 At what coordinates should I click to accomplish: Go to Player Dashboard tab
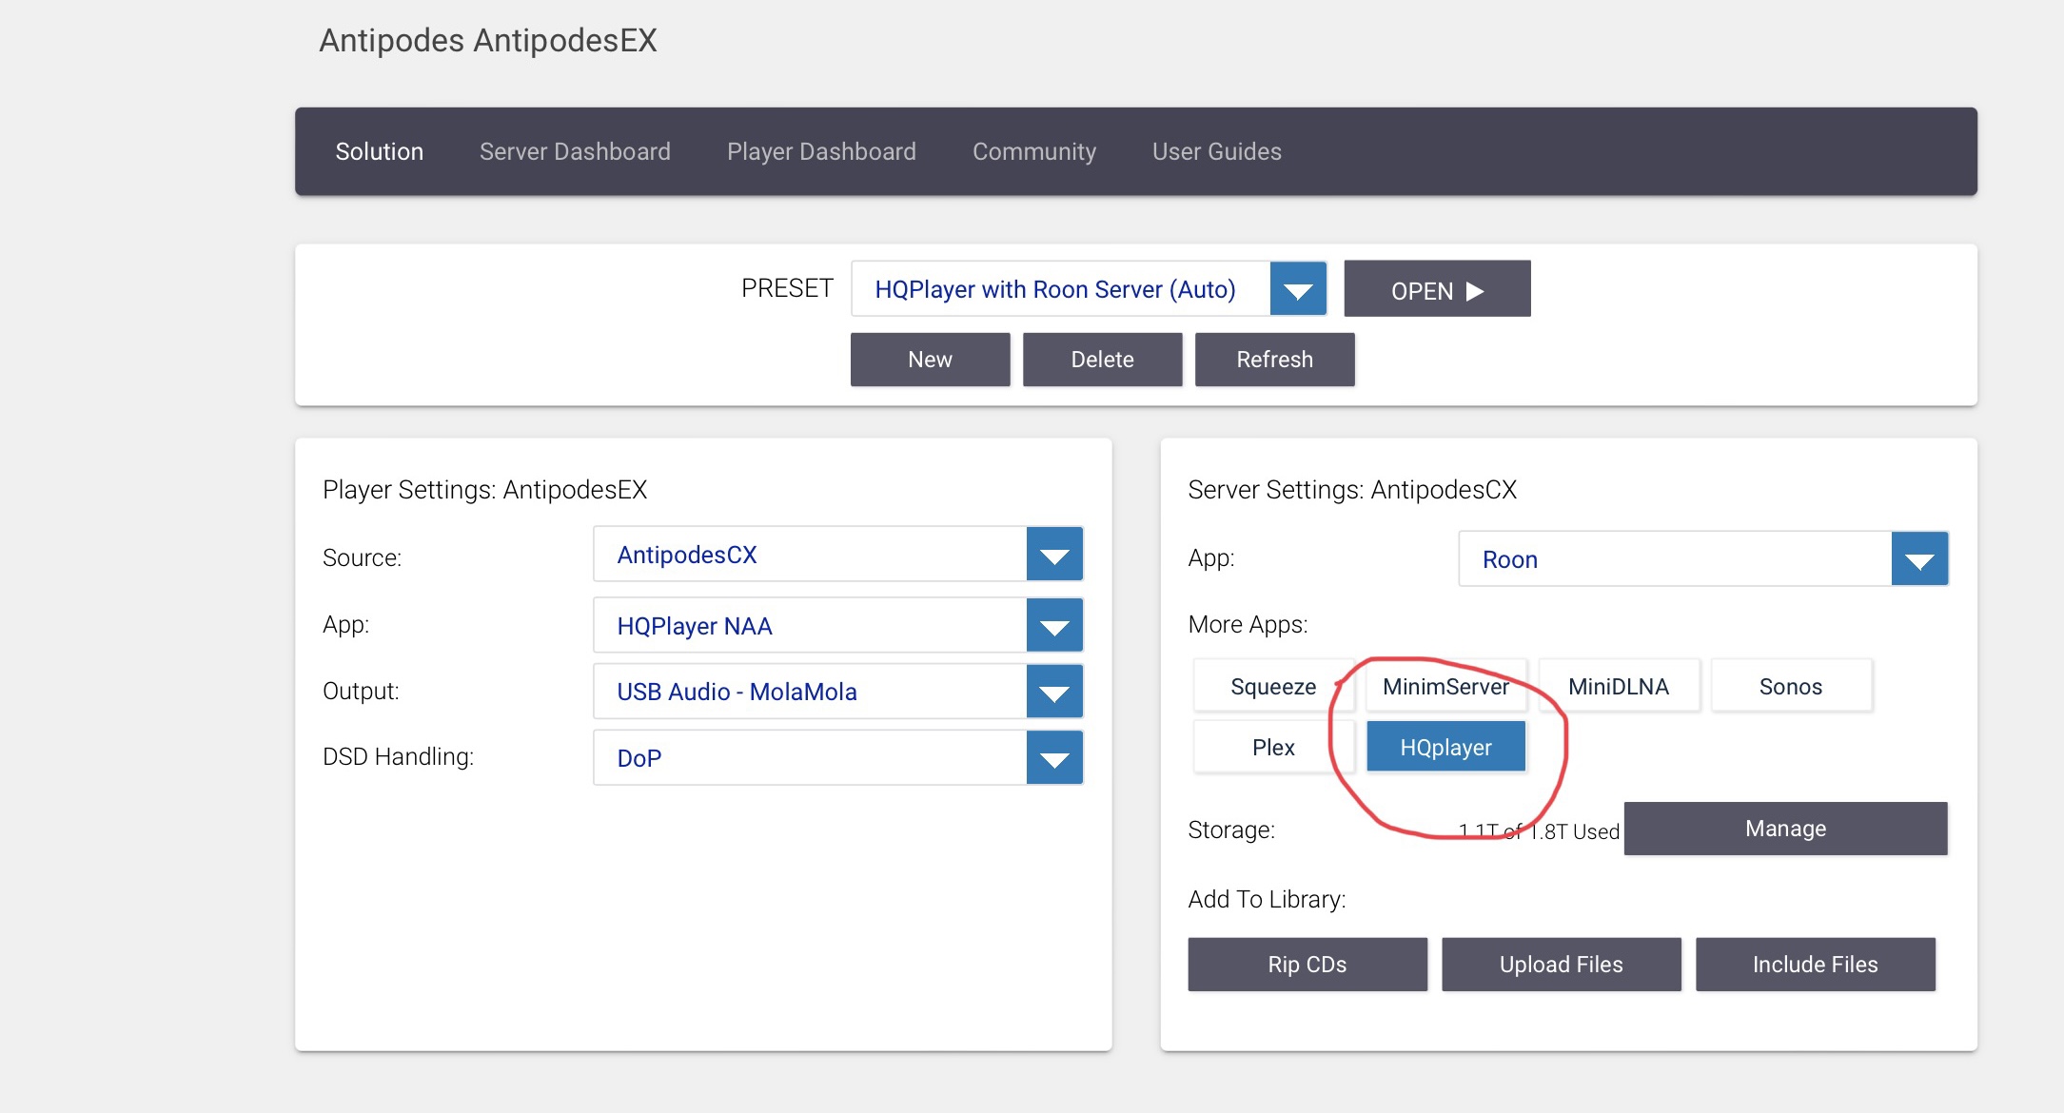[821, 151]
